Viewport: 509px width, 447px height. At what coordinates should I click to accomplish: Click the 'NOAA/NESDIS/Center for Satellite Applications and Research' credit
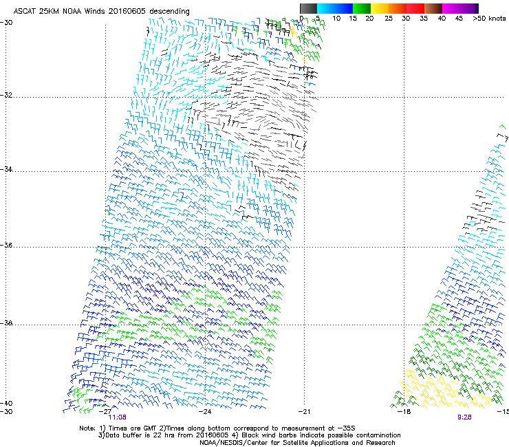[x=297, y=443]
